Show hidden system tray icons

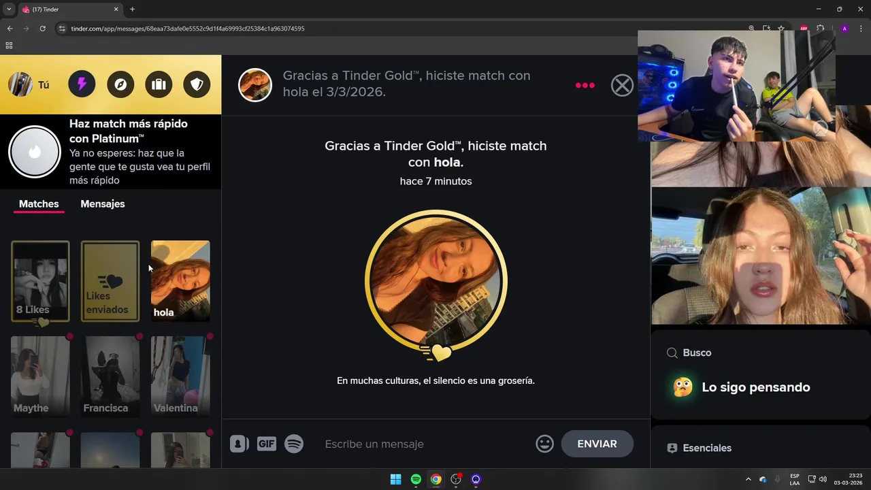pos(749,479)
